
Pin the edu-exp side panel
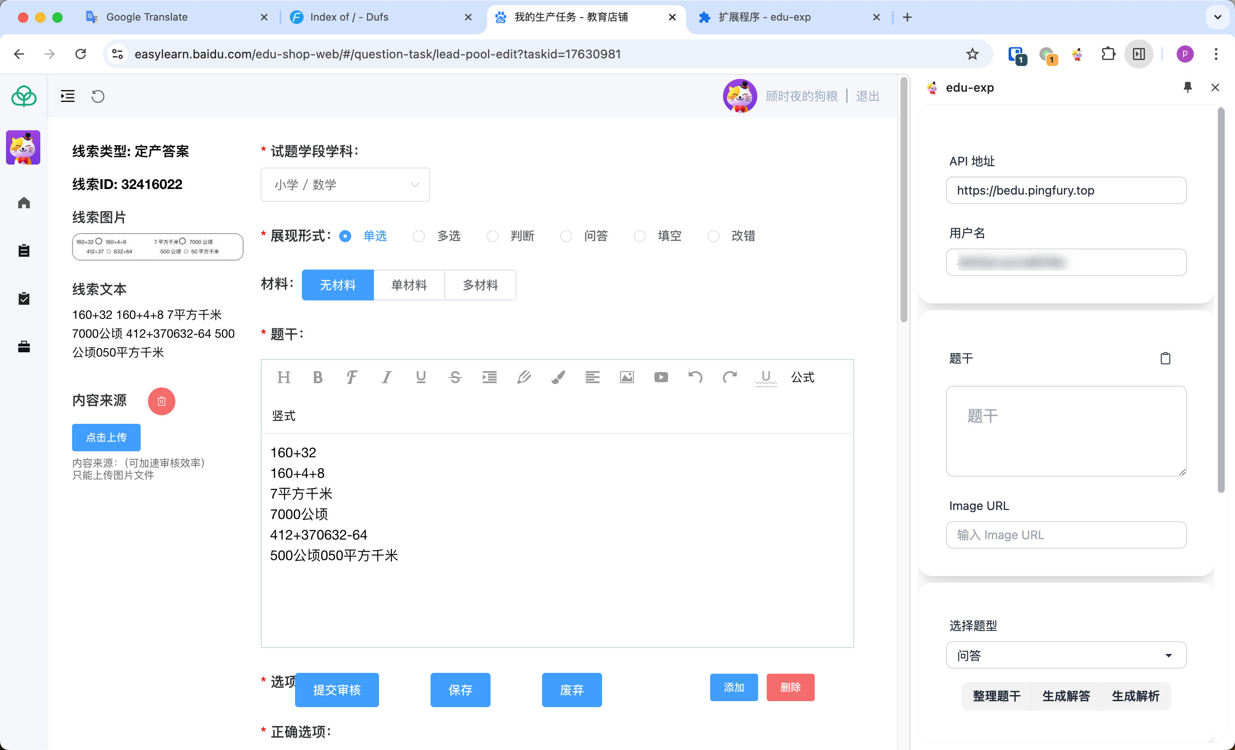coord(1187,88)
